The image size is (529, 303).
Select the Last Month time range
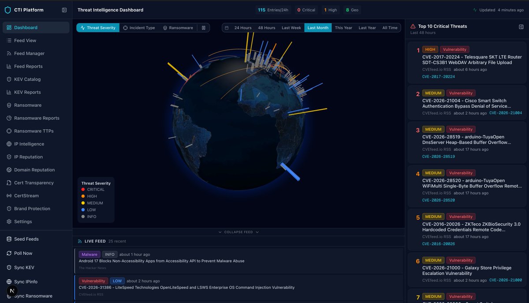coord(318,28)
